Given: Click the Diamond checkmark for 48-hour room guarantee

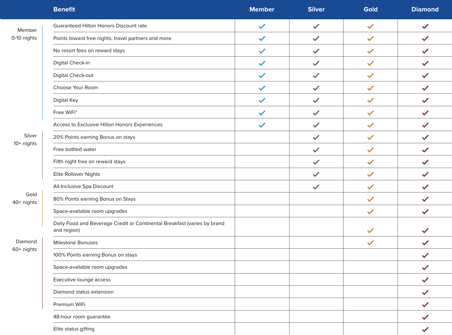Looking at the screenshot, I should coord(425,317).
